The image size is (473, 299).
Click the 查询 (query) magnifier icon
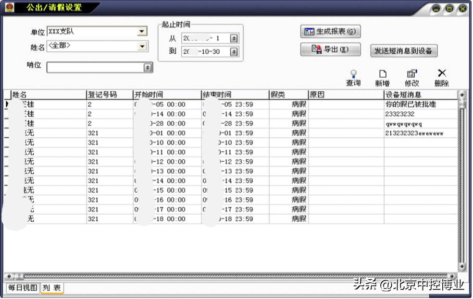click(x=353, y=73)
